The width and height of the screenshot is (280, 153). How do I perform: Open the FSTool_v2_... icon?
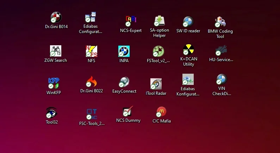[x=158, y=51]
